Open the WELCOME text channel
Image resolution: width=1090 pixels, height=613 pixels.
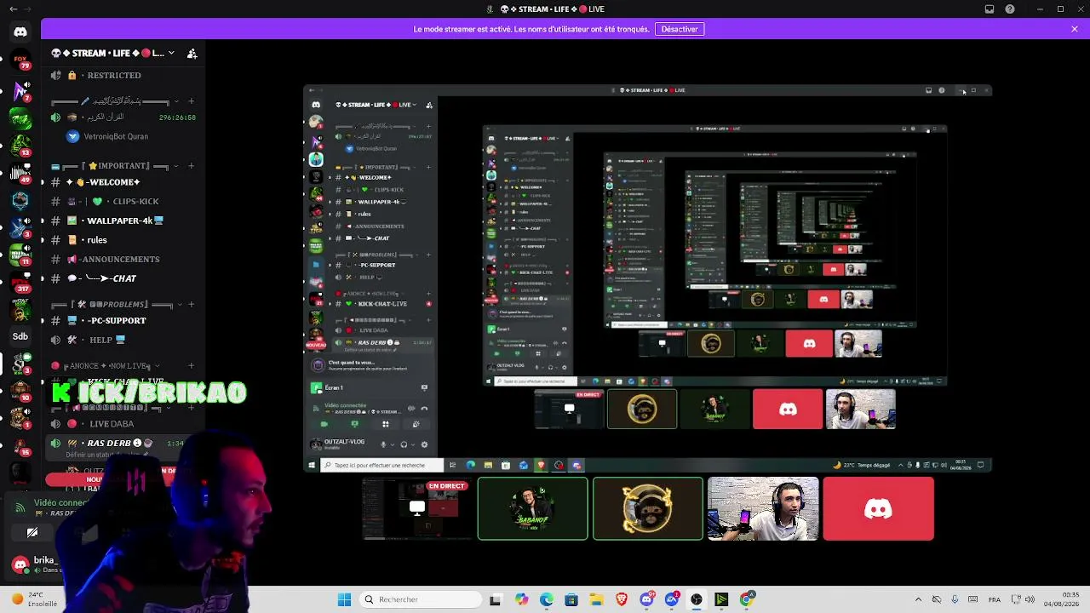123,182
